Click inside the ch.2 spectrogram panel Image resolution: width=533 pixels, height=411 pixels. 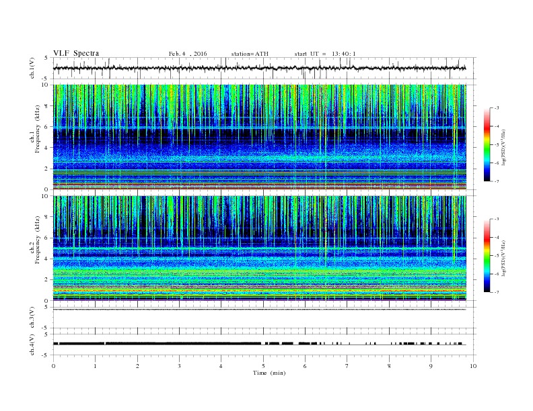(x=259, y=248)
